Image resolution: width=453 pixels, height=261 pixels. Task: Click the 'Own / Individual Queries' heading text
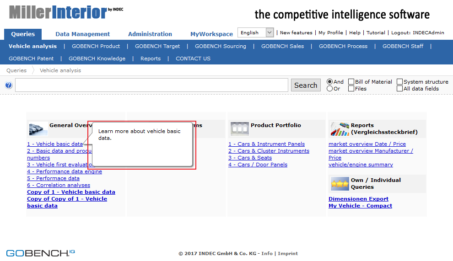[376, 184]
